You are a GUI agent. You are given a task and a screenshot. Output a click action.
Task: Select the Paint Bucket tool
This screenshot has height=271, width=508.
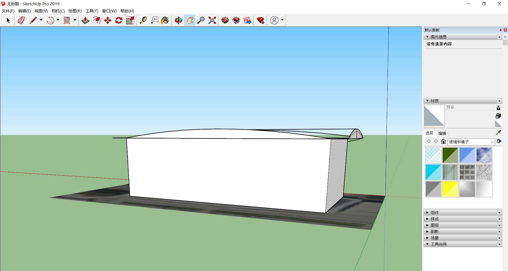click(165, 20)
